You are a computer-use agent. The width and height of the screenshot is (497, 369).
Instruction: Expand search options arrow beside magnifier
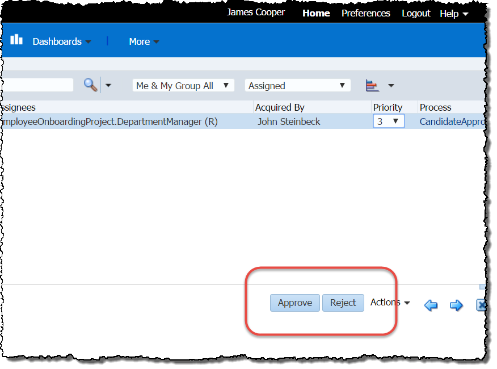point(108,86)
